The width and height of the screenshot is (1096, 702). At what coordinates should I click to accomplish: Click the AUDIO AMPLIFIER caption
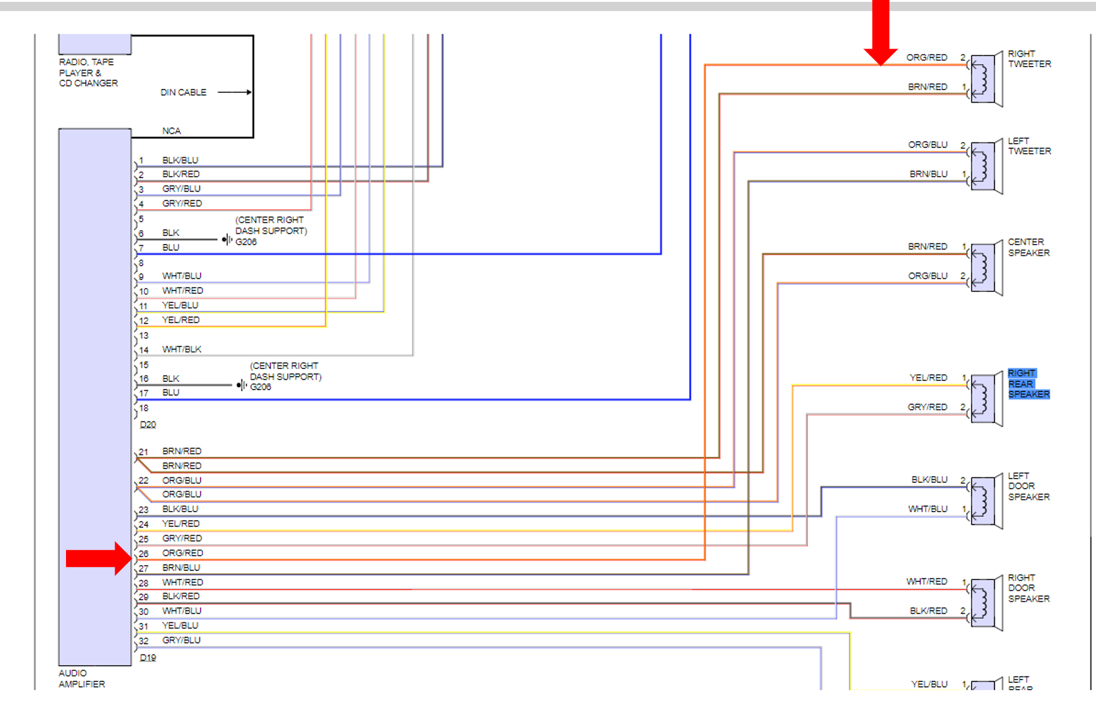pyautogui.click(x=82, y=678)
